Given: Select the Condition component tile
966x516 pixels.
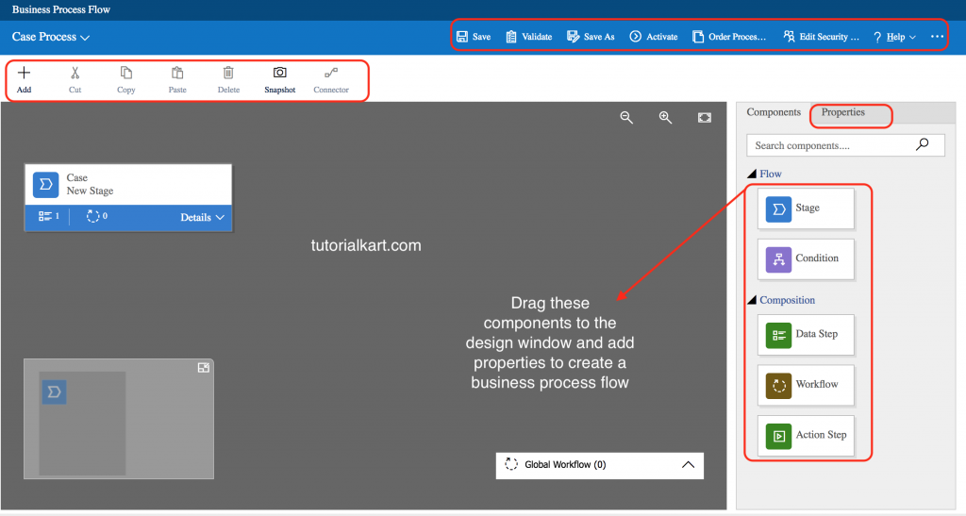Looking at the screenshot, I should click(x=806, y=258).
